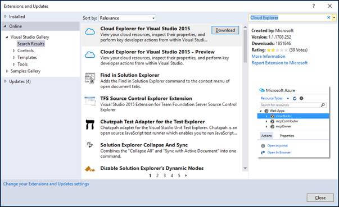This screenshot has width=339, height=207.
Task: Click the next page arrow in pagination
Action: point(186,176)
